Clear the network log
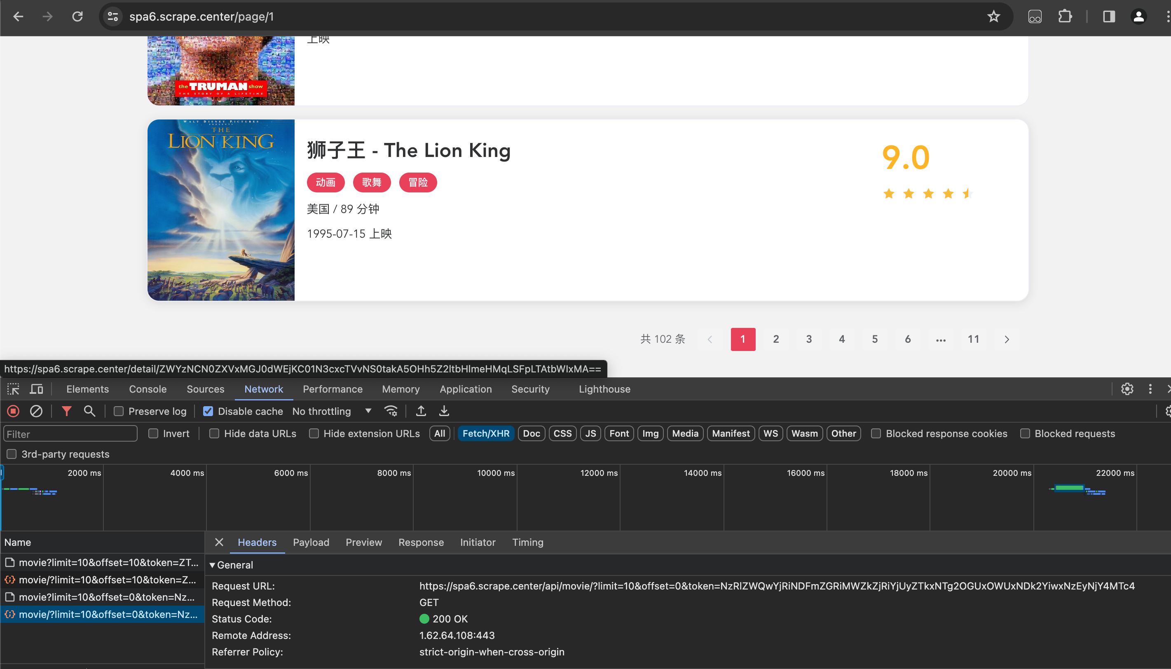1171x669 pixels. point(36,411)
